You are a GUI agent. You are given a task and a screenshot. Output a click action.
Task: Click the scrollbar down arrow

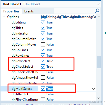(x=99, y=98)
